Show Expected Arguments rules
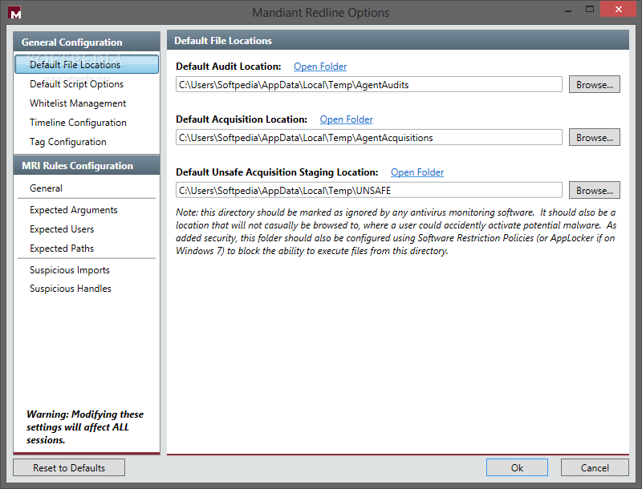 coord(74,210)
